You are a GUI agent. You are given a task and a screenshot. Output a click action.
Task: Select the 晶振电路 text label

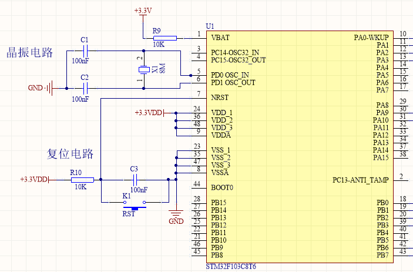click(29, 52)
